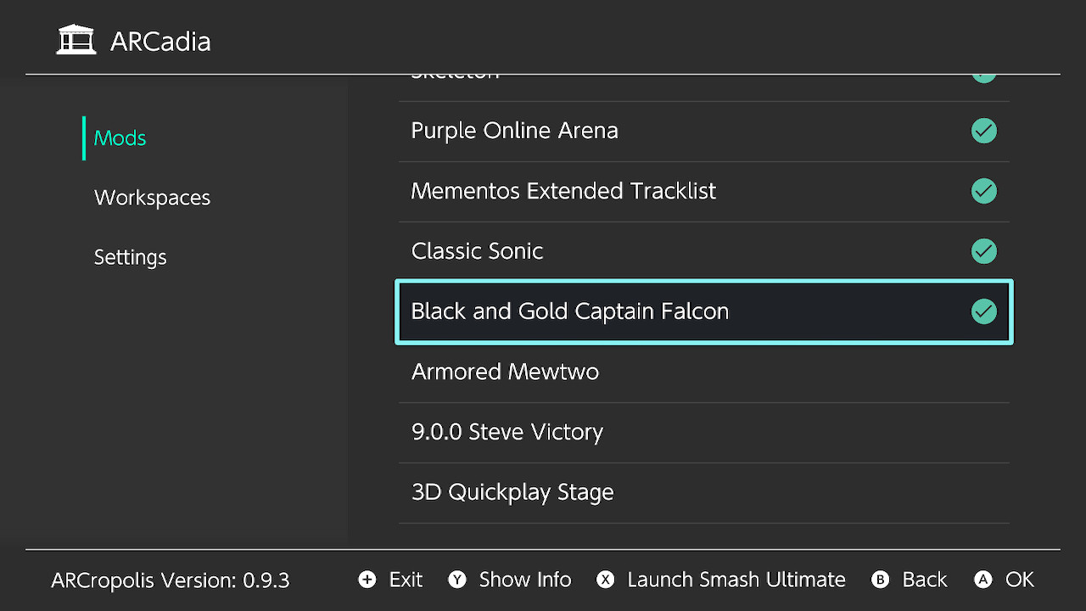Launch Smash Ultimate from the bottom bar

[736, 580]
